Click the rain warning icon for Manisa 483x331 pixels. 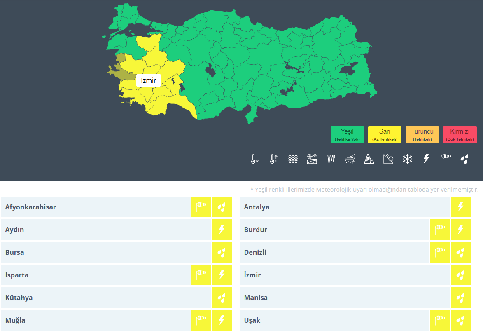coord(460,298)
